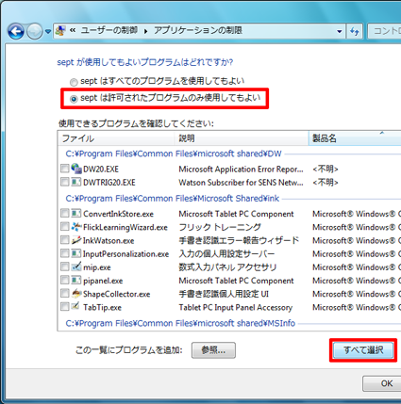The image size is (401, 404).
Task: Click the InkWatson.exe pen icon
Action: click(76, 240)
